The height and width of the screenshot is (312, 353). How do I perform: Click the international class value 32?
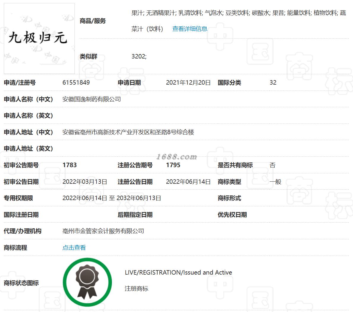(273, 83)
